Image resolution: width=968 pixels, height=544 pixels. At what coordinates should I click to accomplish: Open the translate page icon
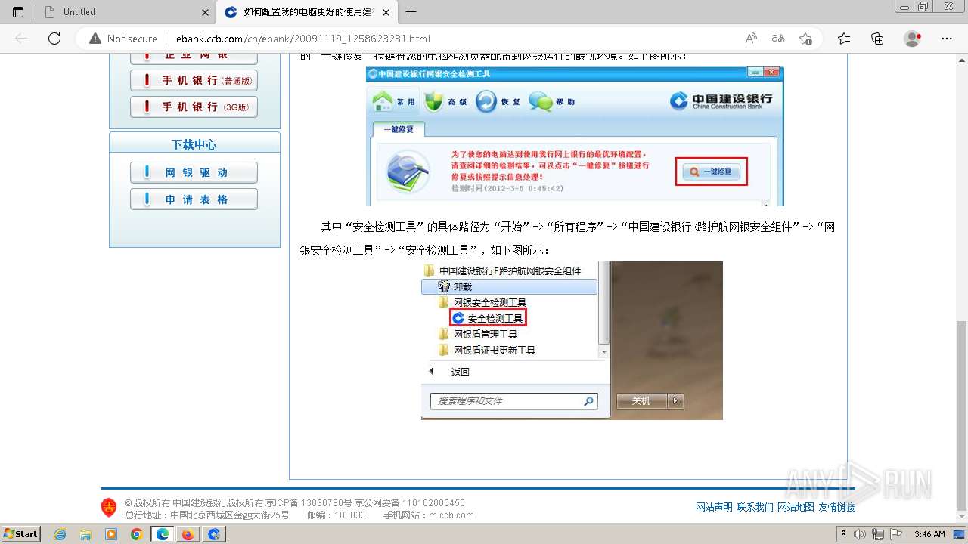click(x=778, y=39)
